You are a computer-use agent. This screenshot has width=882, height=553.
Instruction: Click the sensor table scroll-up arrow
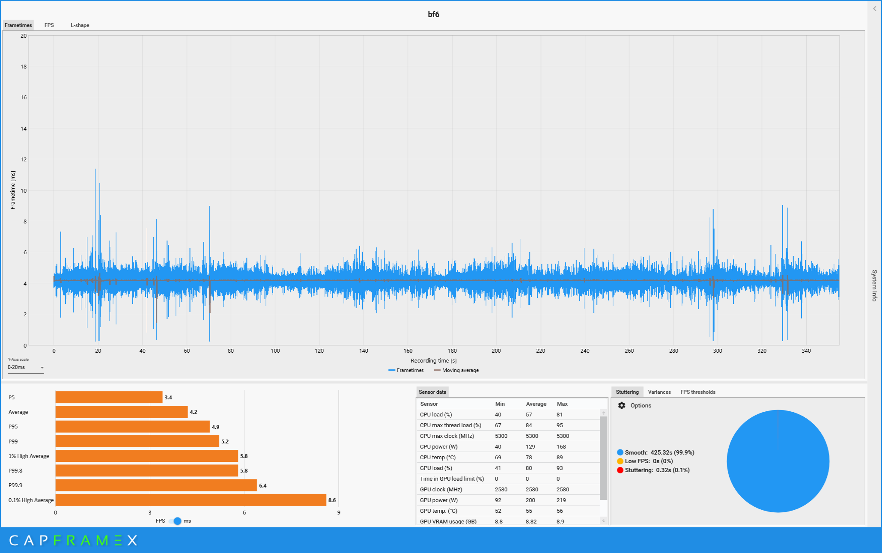[x=604, y=413]
